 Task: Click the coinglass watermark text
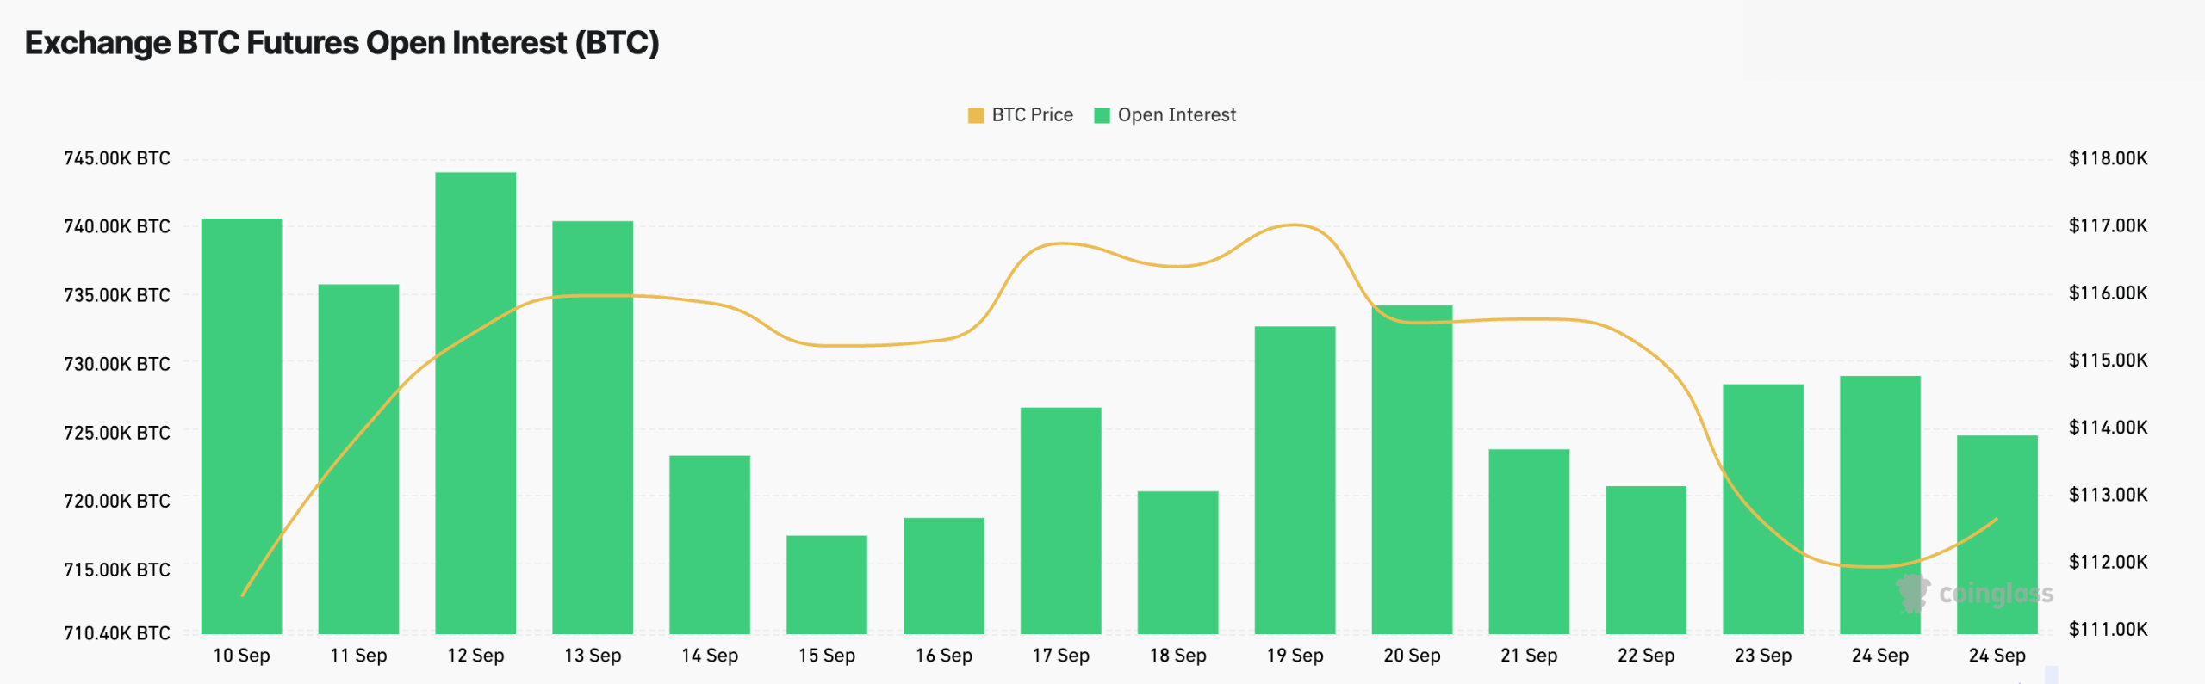[x=1996, y=593]
